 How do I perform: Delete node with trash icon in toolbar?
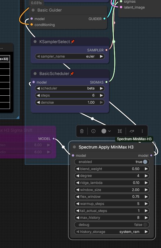tap(82, 131)
